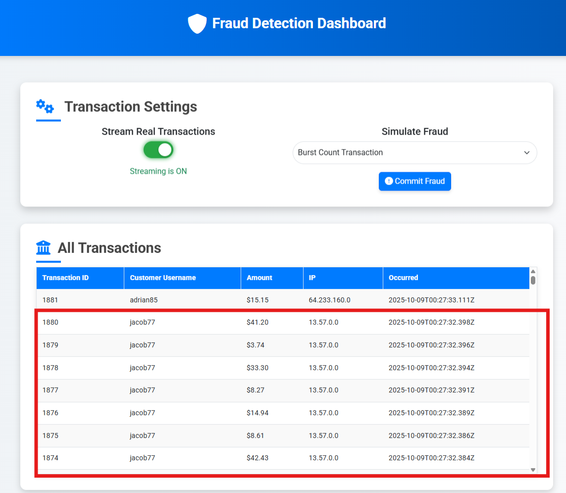Click the Fraud Detection Dashboard title
Viewport: 566px width, 493px height.
pyautogui.click(x=299, y=24)
